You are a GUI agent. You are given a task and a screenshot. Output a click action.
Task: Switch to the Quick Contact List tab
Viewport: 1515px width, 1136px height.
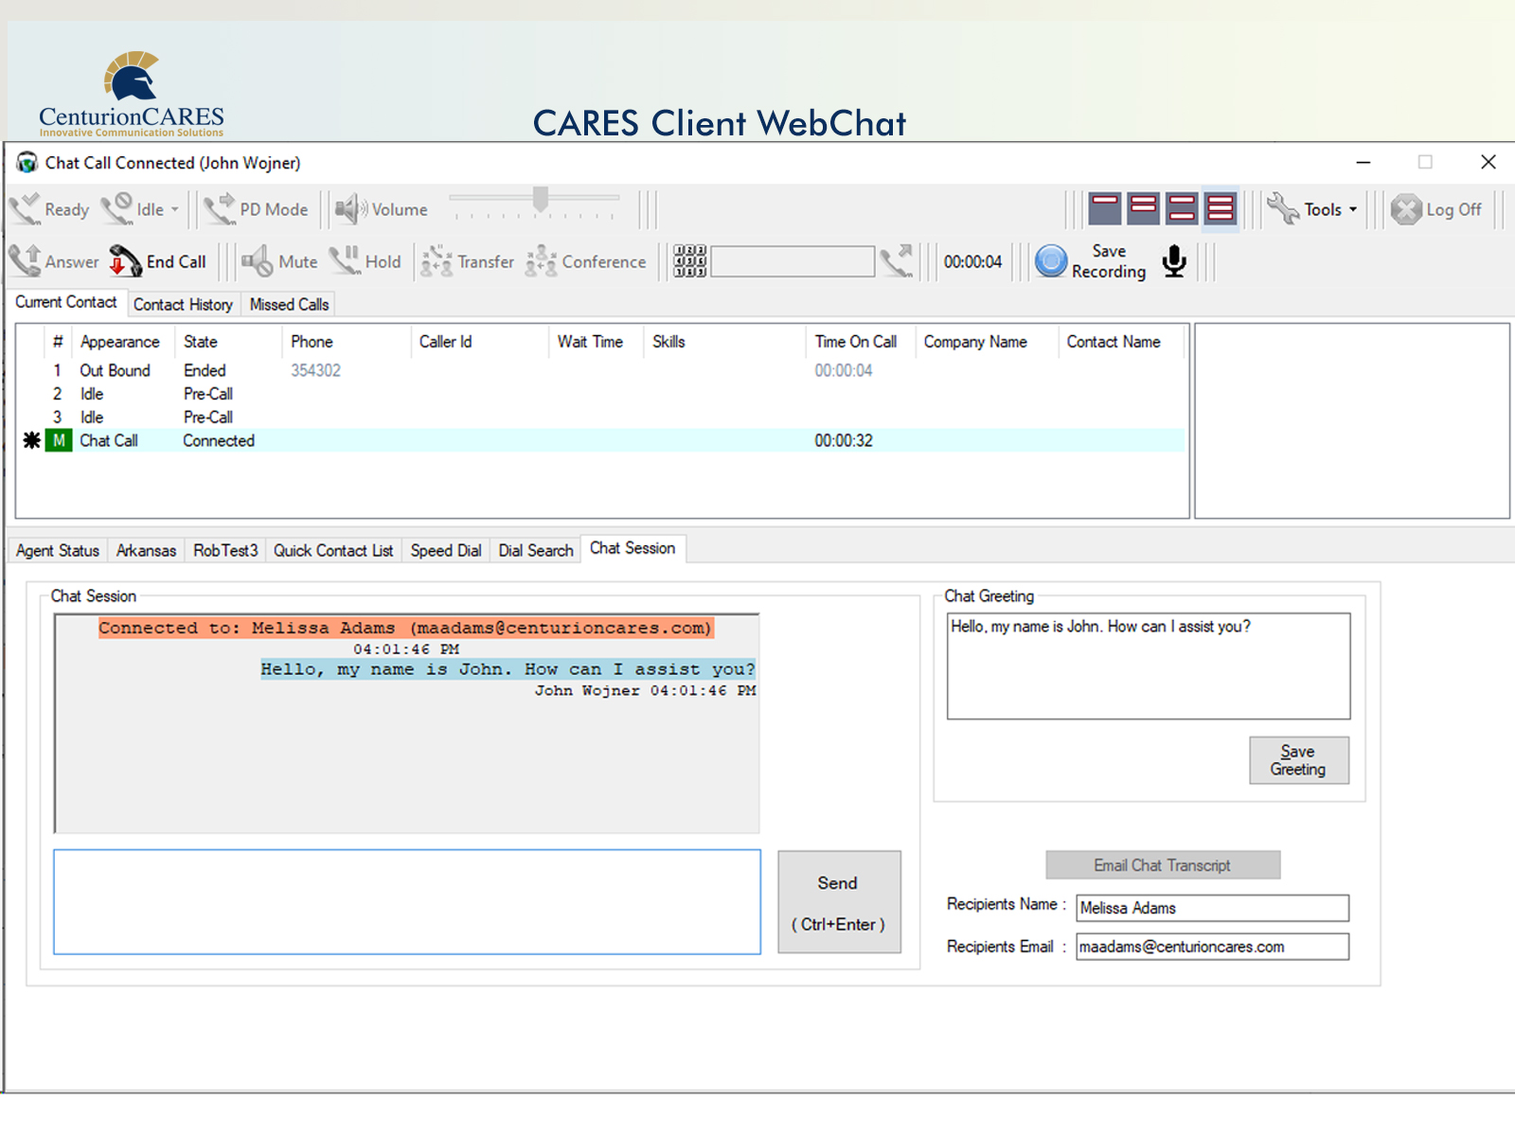(333, 550)
